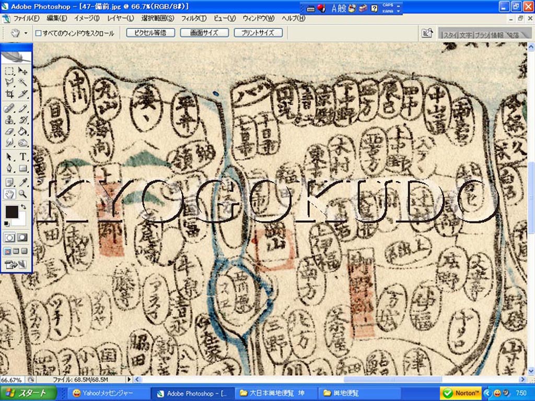This screenshot has width=535, height=401.
Task: Pick the black foreground color swatch
Action: pyautogui.click(x=11, y=212)
